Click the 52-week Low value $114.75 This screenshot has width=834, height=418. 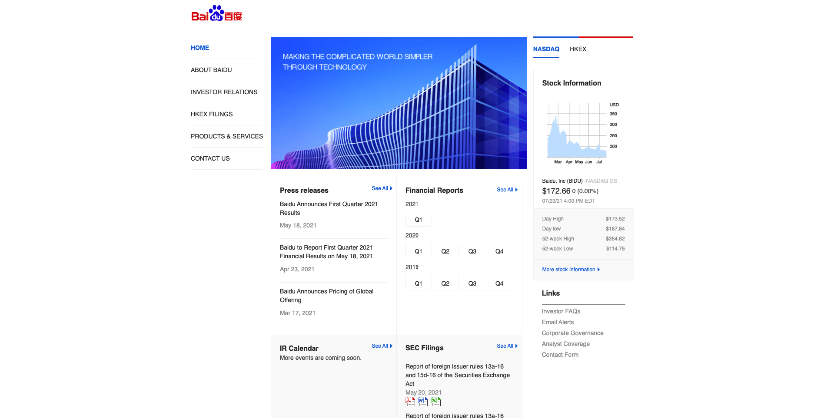coord(615,249)
